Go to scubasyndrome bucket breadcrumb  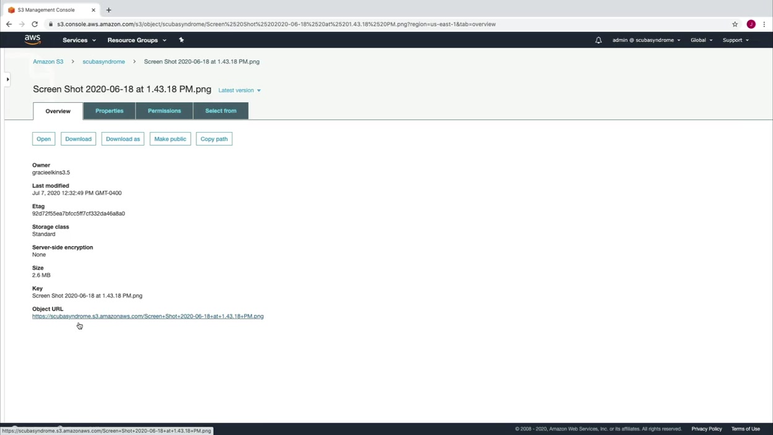[x=103, y=62]
